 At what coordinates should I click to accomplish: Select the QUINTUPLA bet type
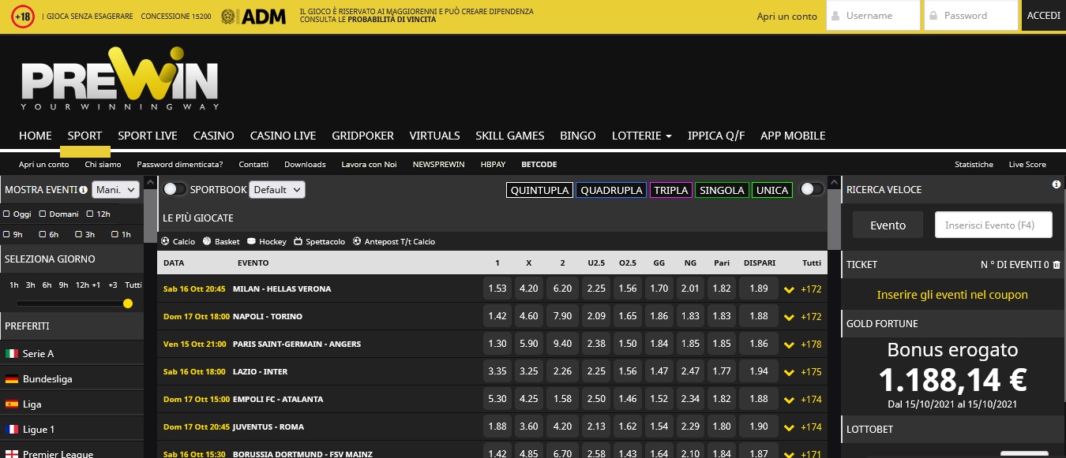(540, 190)
